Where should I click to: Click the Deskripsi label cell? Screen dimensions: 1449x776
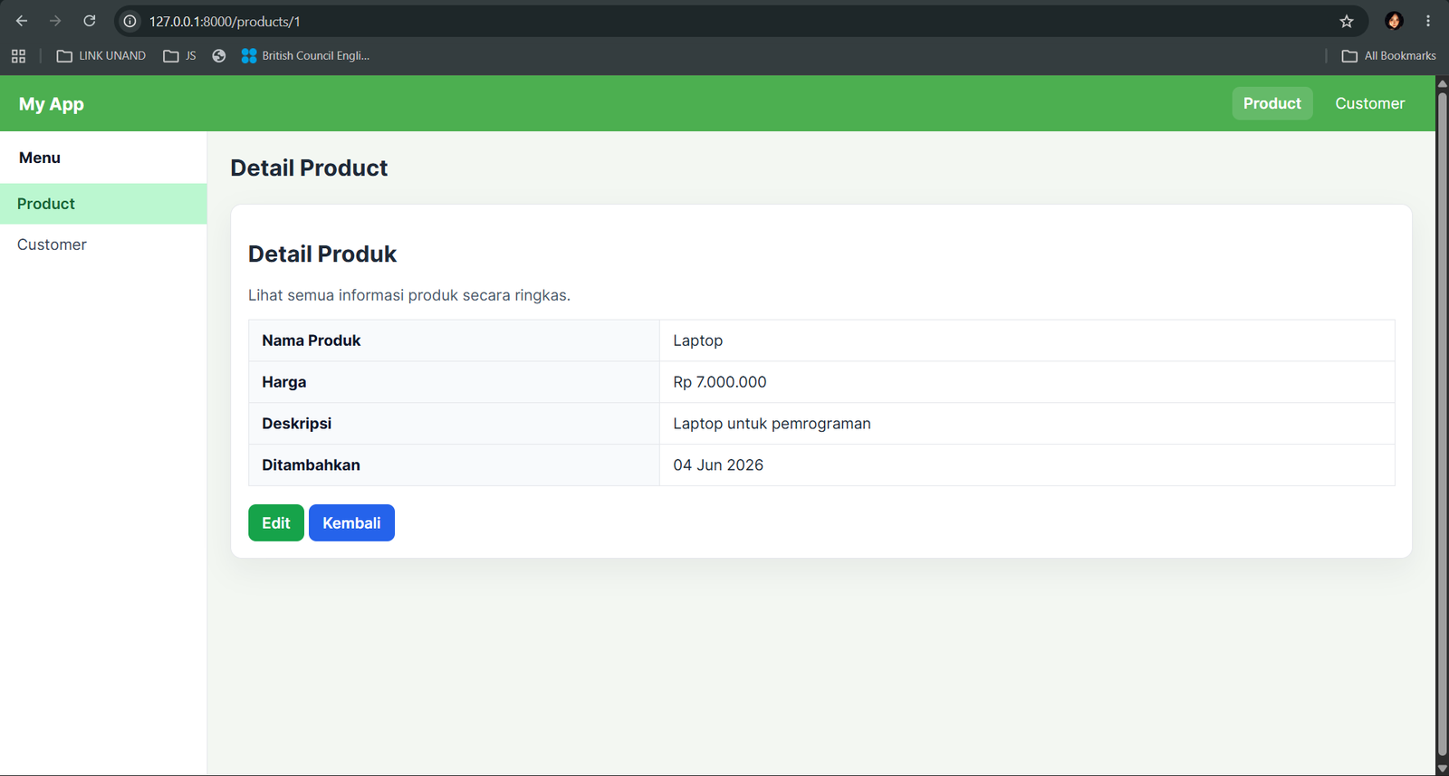coord(454,424)
